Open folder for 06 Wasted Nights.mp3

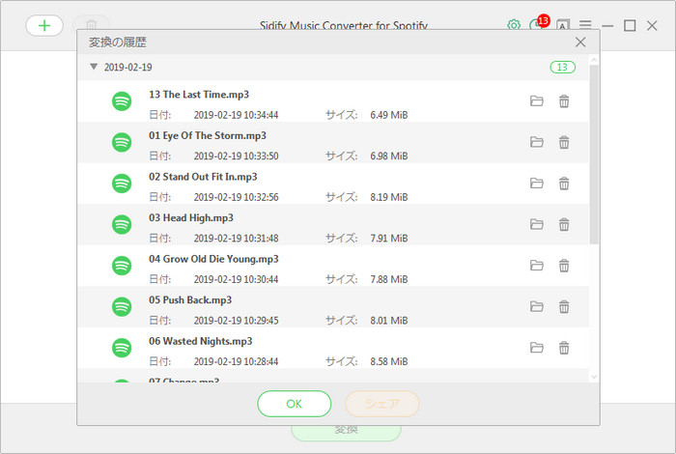tap(536, 348)
